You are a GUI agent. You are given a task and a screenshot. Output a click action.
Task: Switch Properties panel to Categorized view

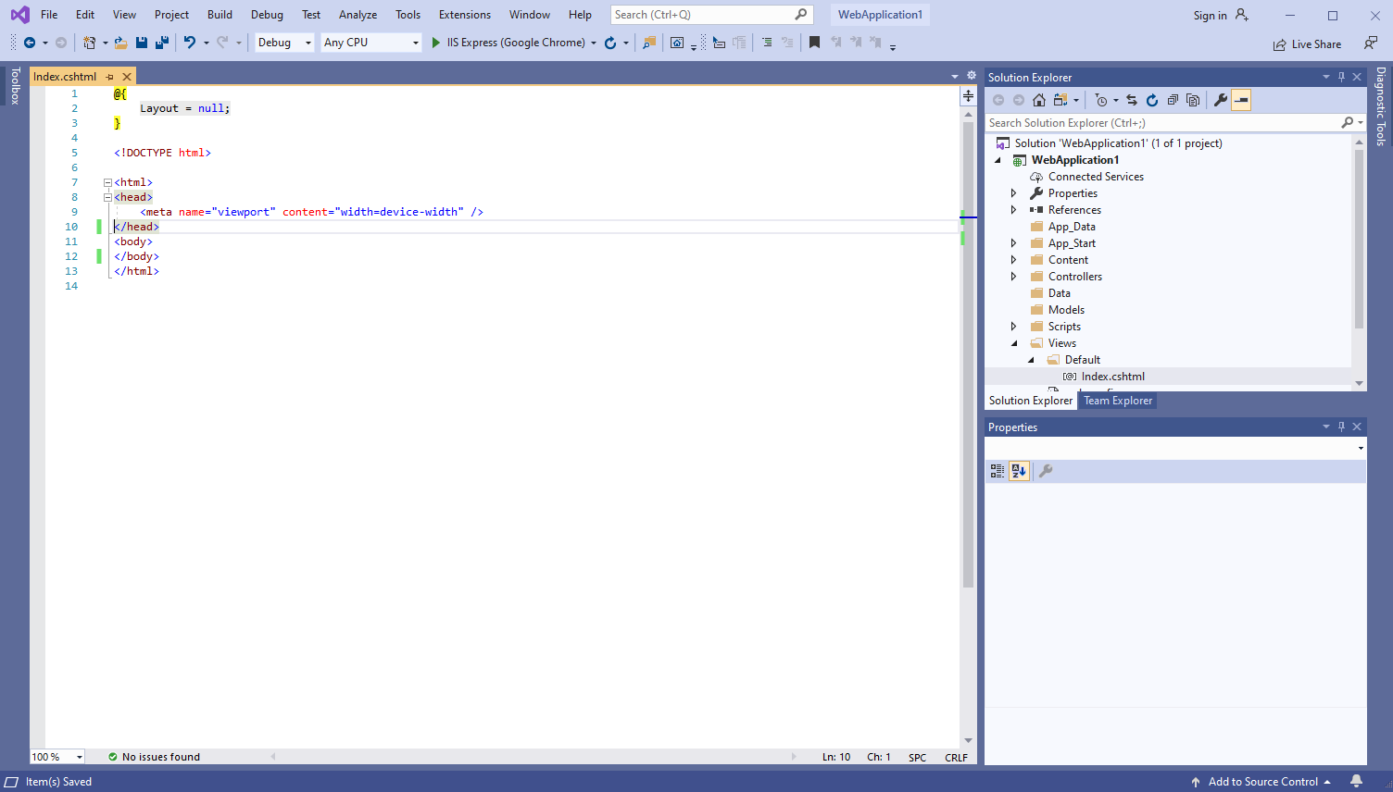[x=998, y=471]
